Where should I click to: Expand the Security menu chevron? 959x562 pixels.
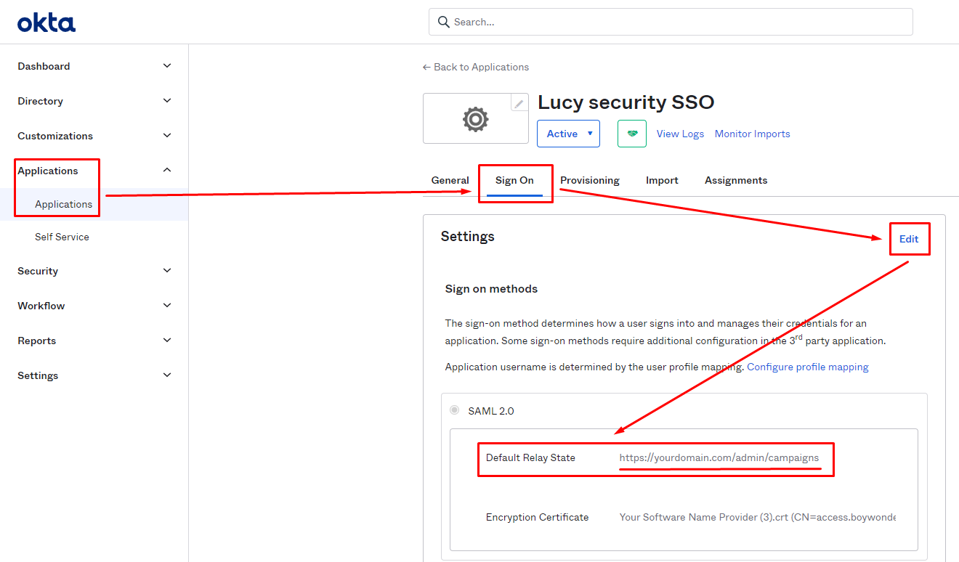coord(167,271)
